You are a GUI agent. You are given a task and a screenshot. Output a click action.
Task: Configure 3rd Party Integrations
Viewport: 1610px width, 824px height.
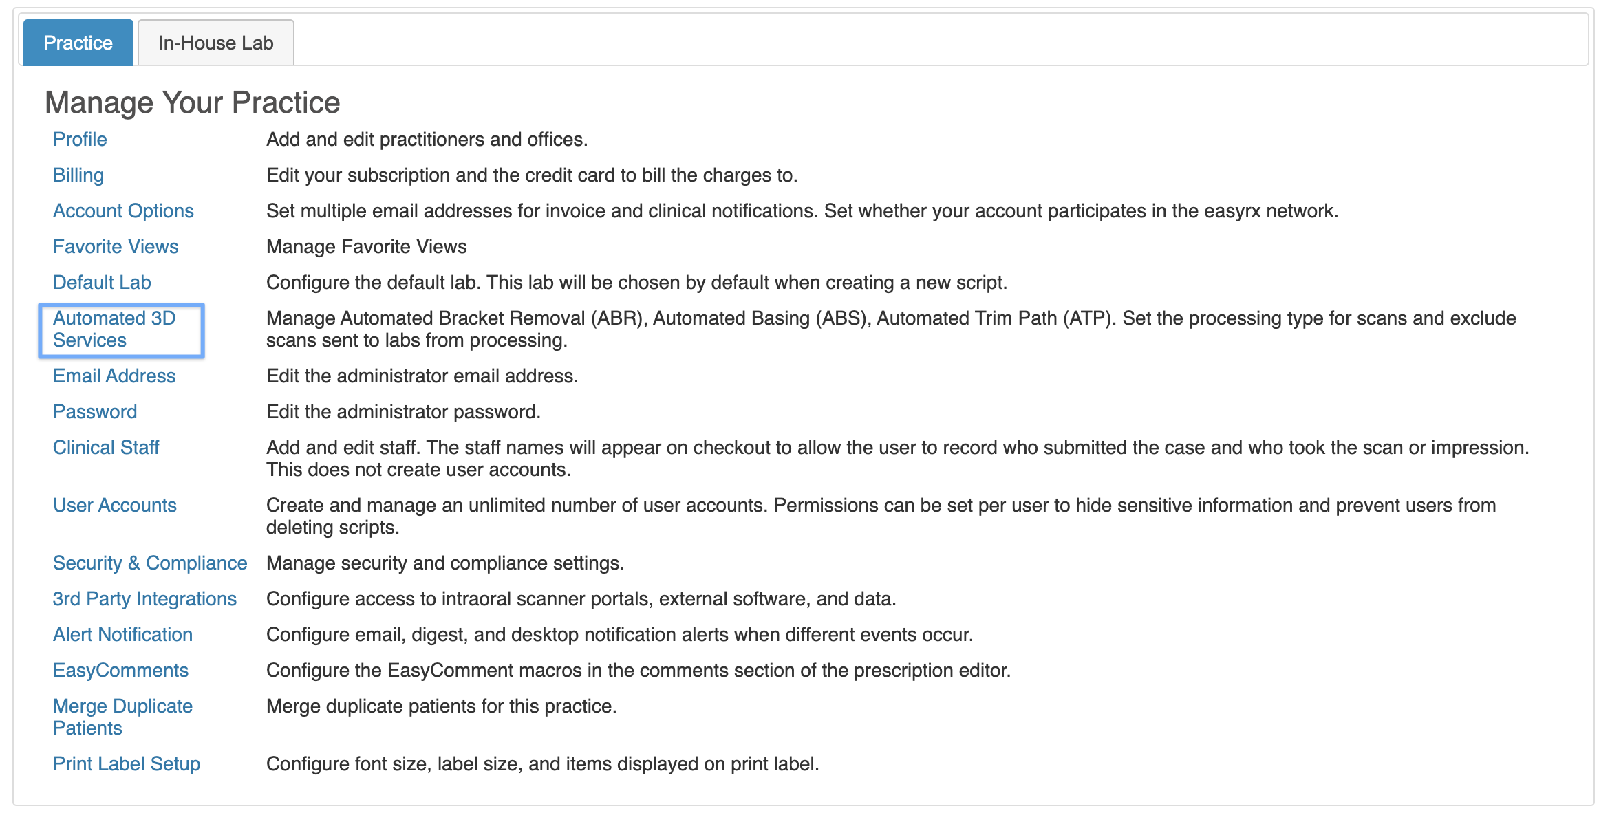pos(144,598)
